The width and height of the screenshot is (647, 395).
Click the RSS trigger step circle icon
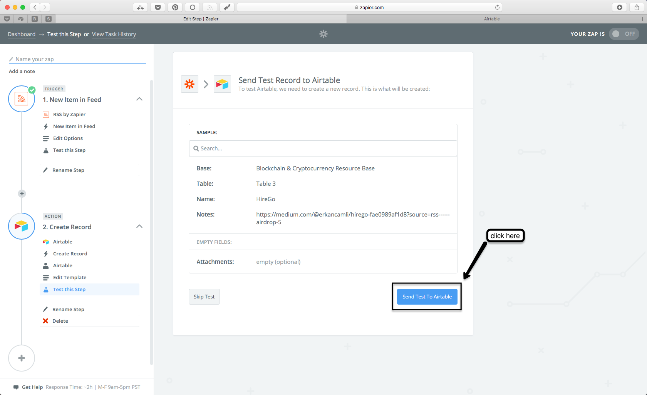[x=22, y=99]
